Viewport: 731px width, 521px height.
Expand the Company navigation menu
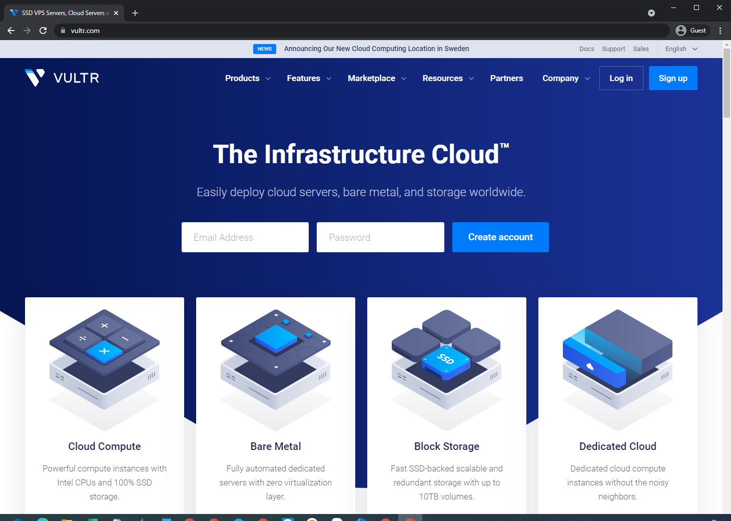click(x=566, y=78)
